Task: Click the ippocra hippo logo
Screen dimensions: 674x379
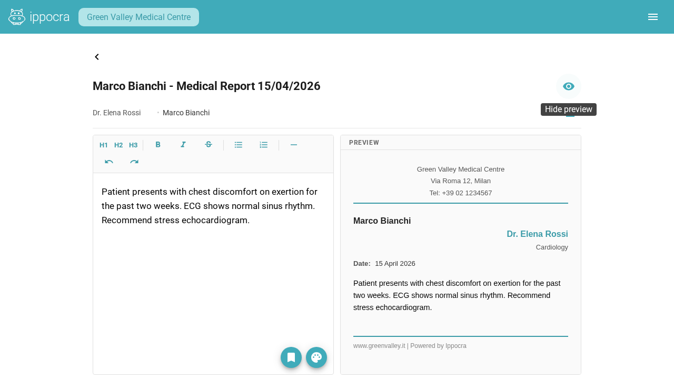Action: click(17, 17)
